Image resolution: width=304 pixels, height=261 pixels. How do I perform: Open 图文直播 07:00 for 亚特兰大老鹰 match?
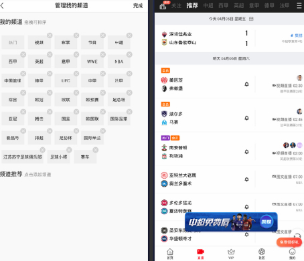[287, 177]
